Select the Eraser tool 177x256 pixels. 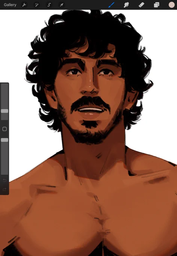141,5
